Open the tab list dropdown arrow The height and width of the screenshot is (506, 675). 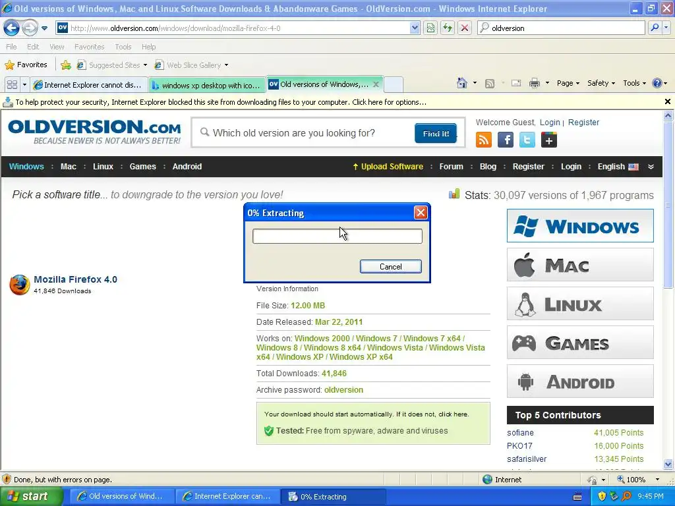(x=24, y=84)
